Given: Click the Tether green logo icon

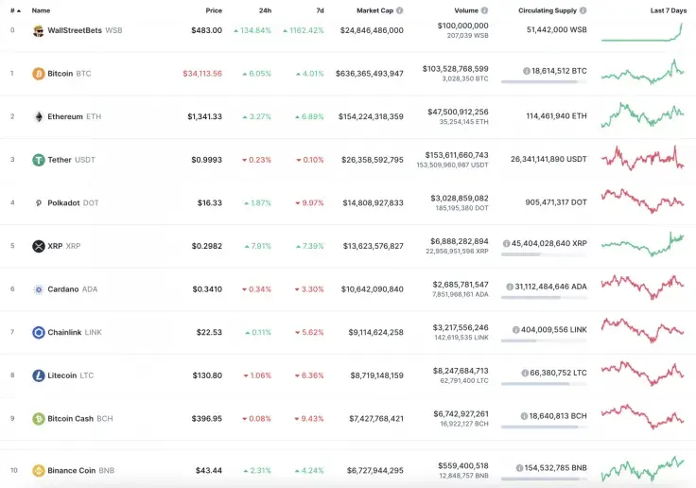Looking at the screenshot, I should coord(39,160).
